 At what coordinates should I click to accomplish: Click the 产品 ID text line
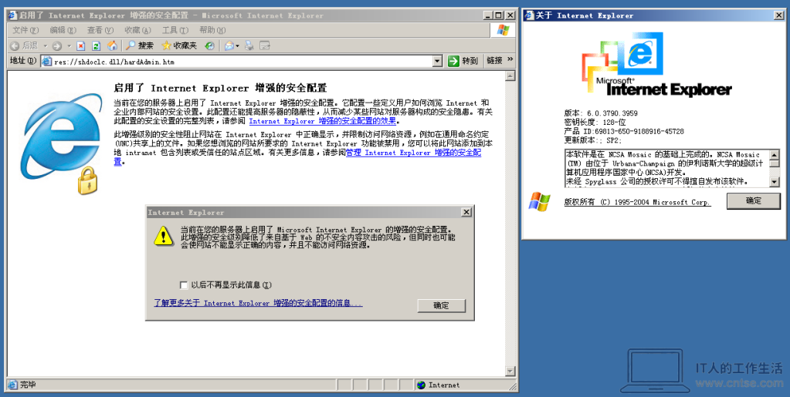(x=624, y=131)
